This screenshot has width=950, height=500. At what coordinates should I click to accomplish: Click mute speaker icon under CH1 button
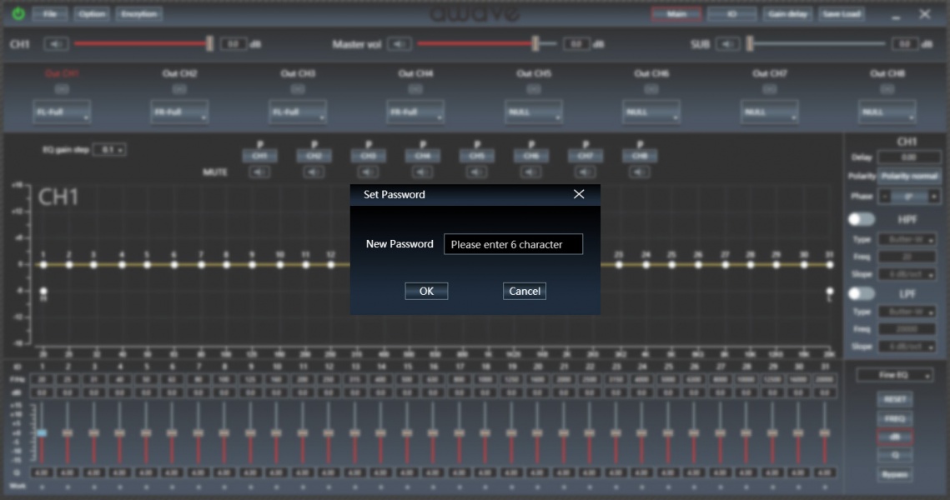click(x=260, y=172)
